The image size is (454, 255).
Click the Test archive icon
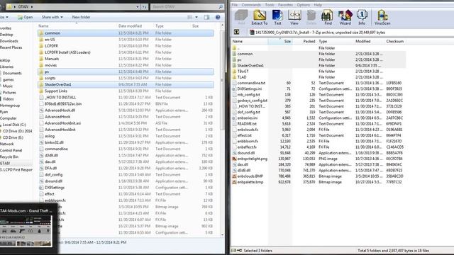click(x=277, y=17)
